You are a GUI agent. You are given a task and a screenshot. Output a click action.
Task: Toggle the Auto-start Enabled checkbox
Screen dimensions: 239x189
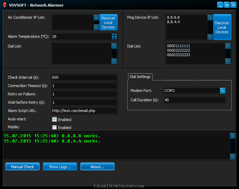(54, 119)
